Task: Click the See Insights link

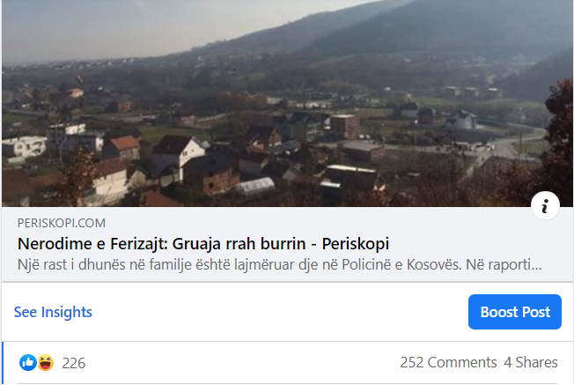Action: pyautogui.click(x=53, y=312)
